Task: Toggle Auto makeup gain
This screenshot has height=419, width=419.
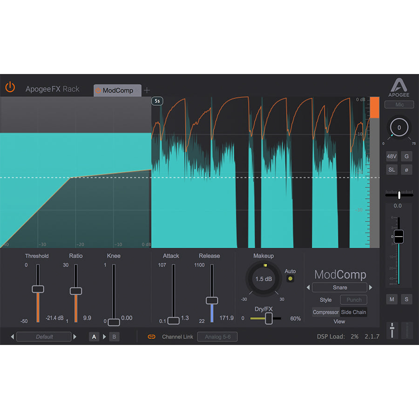Action: point(291,278)
